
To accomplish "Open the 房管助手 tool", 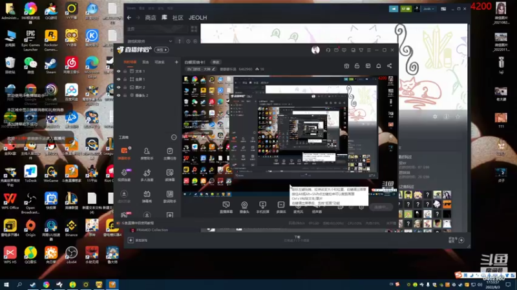I will [147, 153].
